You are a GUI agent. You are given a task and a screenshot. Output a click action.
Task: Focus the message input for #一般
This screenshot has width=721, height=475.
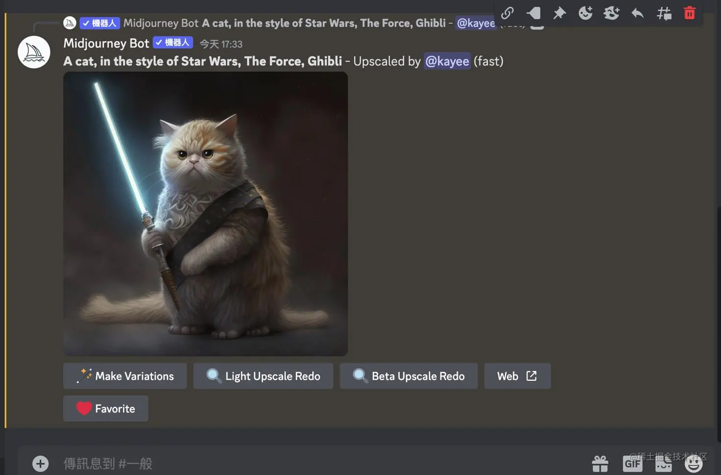314,463
